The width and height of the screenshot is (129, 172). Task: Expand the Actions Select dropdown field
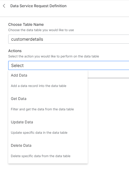(69, 65)
